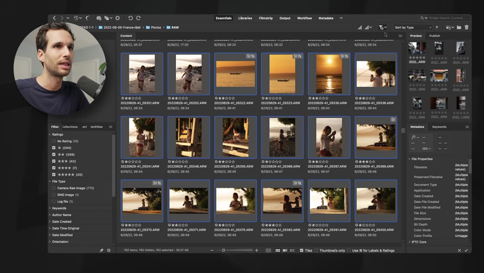Click the refine/review mode icon
The image size is (484, 273).
tap(107, 18)
